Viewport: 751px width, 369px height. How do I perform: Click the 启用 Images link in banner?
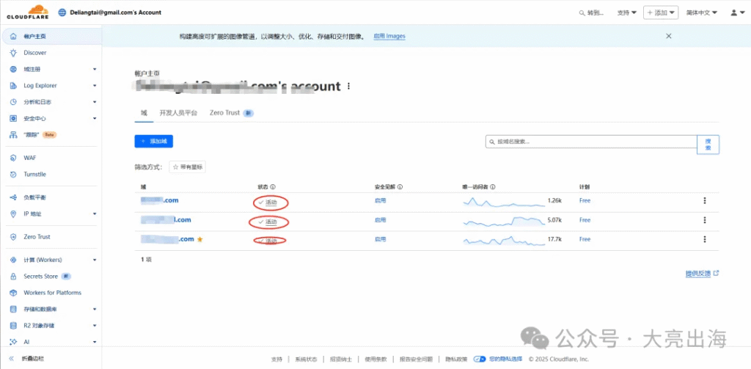[389, 37]
